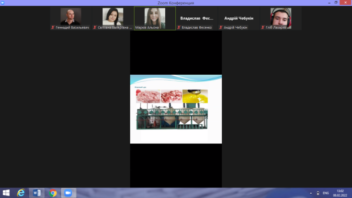Click the Zoom Конференция window title
The image size is (352, 198).
click(176, 3)
